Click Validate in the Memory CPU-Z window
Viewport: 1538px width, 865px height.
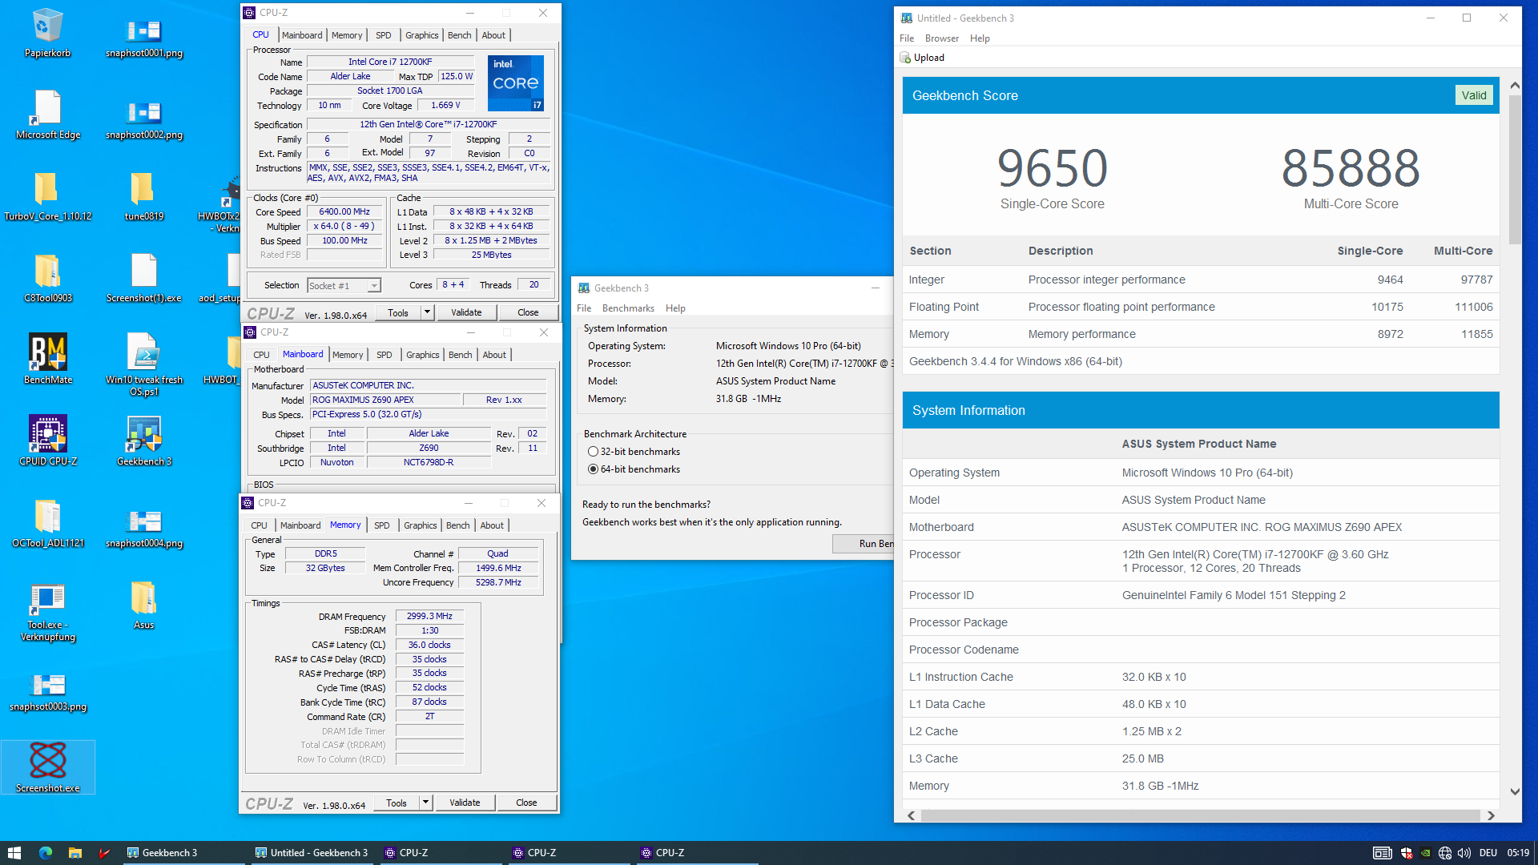click(465, 803)
